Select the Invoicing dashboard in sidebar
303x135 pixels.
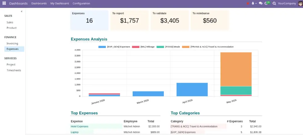point(12,44)
